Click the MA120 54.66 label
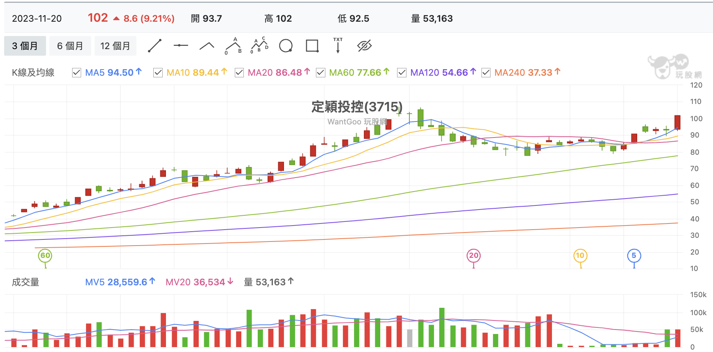 tap(443, 72)
